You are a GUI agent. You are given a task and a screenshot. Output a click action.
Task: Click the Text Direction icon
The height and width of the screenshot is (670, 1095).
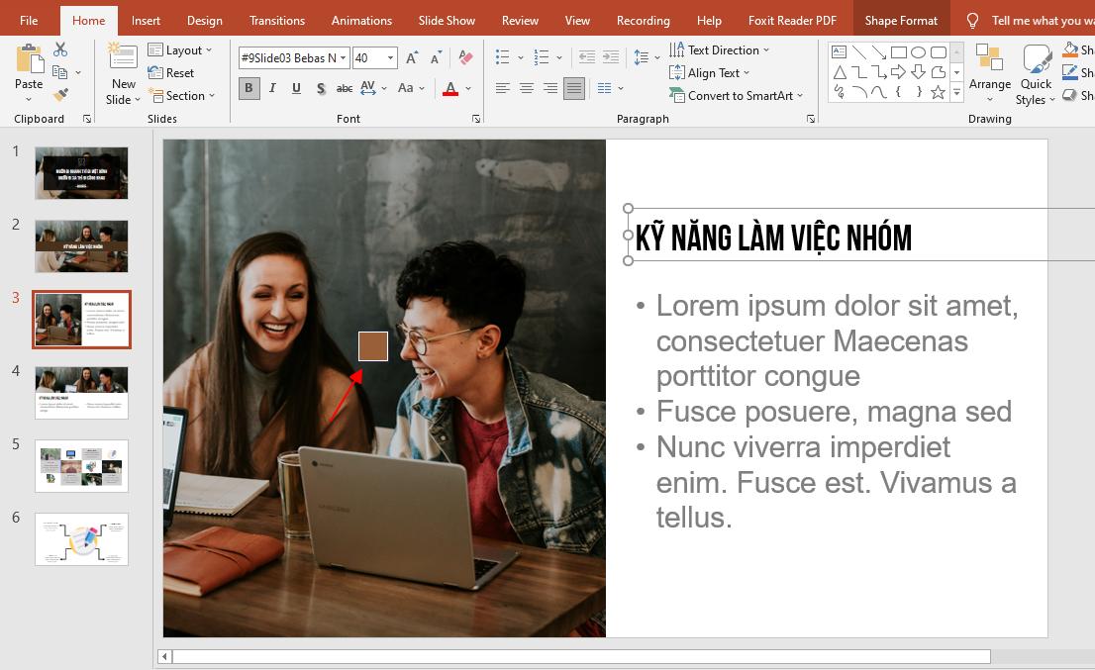pos(679,49)
